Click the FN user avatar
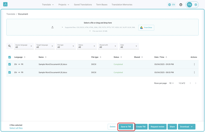Screen dimensions: 205x132 coord(189,5)
